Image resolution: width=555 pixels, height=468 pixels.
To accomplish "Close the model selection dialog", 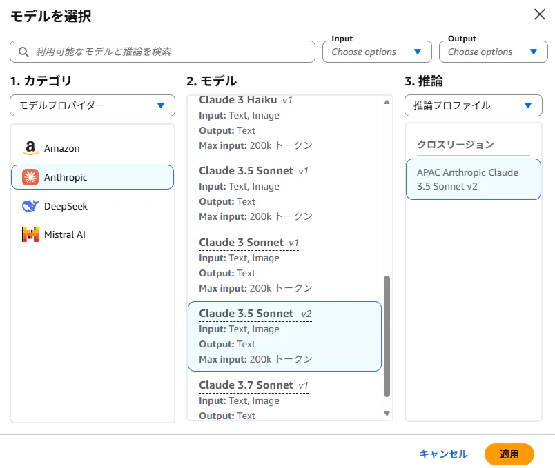I will coord(539,14).
